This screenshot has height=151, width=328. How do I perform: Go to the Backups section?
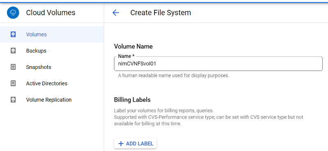pyautogui.click(x=52, y=51)
